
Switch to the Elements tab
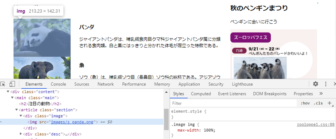(x=34, y=84)
